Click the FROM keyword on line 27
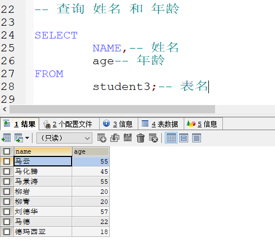Viewport: 275px width, 243px height. pos(49,74)
